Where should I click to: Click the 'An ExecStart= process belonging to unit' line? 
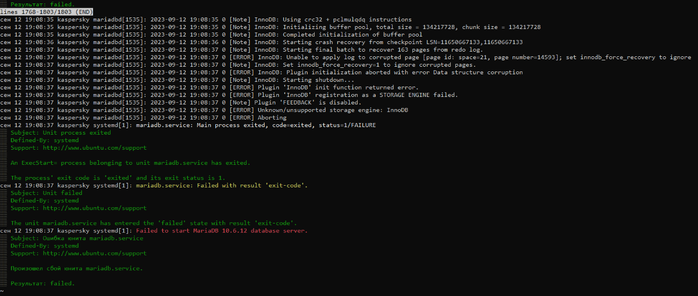tap(130, 163)
